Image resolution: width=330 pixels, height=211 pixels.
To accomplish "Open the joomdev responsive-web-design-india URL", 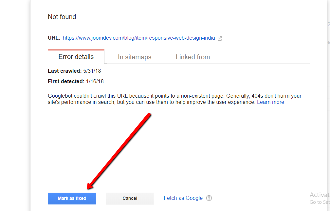I will [x=139, y=38].
